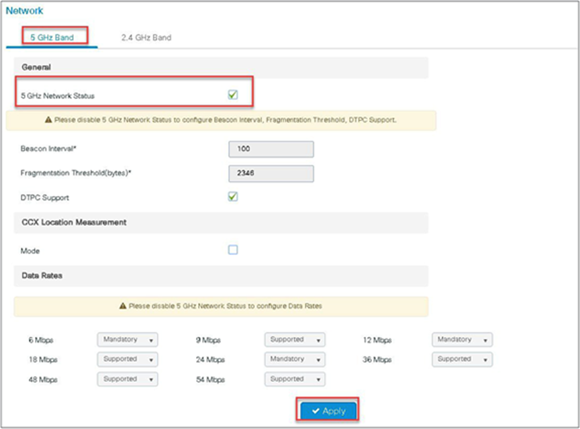Click the '24 Mbps' label

pyautogui.click(x=210, y=359)
